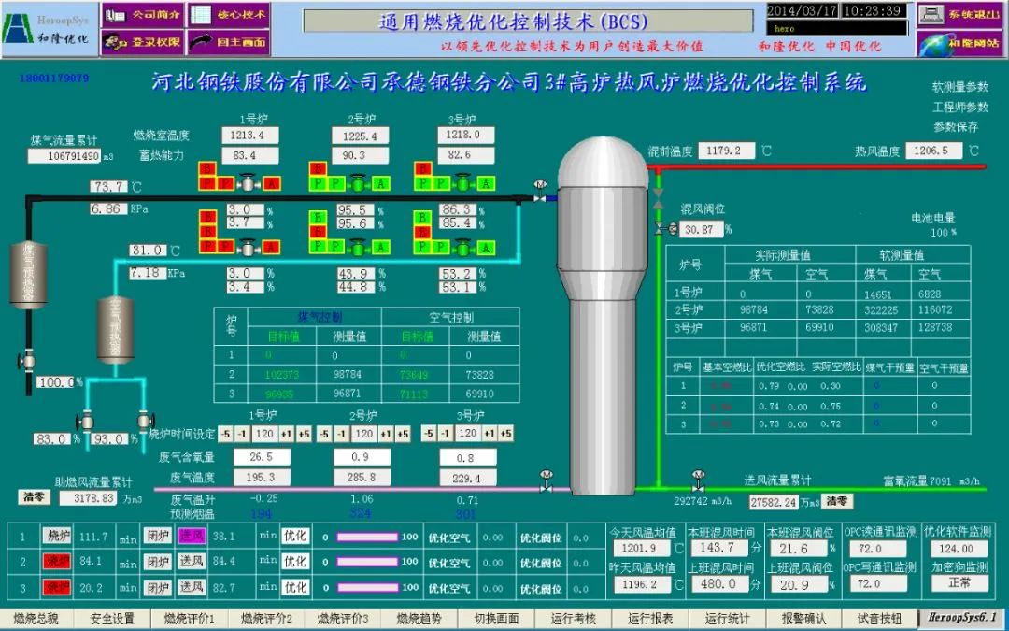The height and width of the screenshot is (631, 1009).
Task: Click motorized valve on black gas pipe end
Action: pos(540,193)
